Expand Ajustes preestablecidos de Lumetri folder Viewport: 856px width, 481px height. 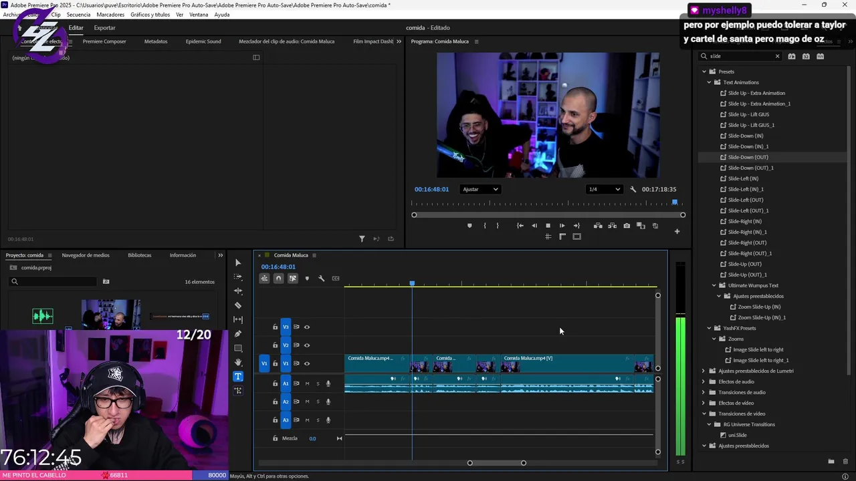tap(704, 371)
